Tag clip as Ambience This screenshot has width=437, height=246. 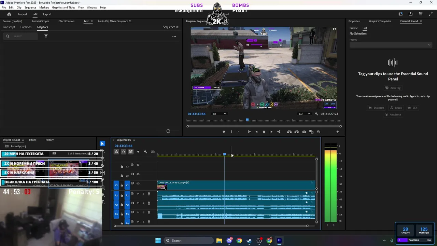(x=393, y=114)
